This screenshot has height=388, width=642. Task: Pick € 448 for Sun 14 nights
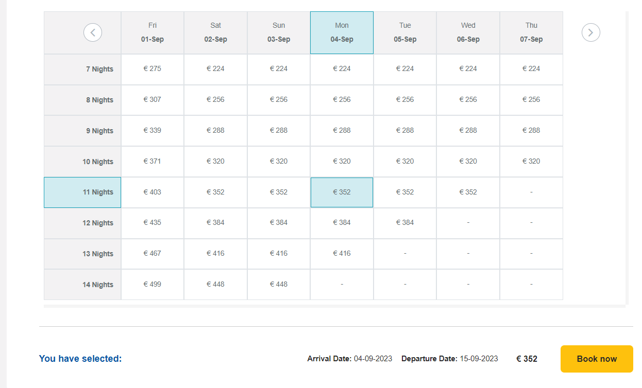pos(279,284)
